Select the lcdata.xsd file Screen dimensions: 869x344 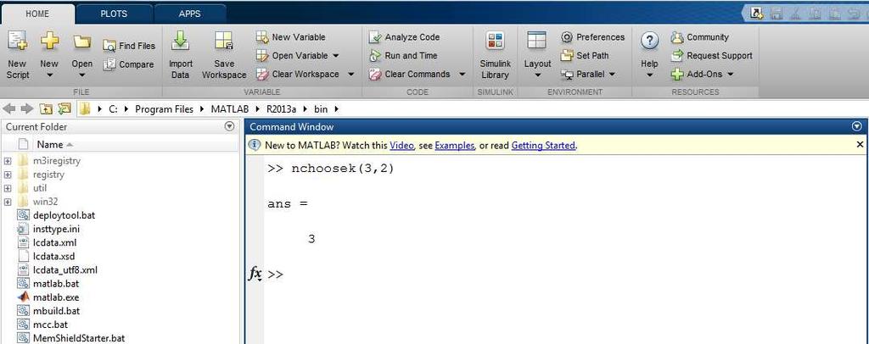pos(53,257)
